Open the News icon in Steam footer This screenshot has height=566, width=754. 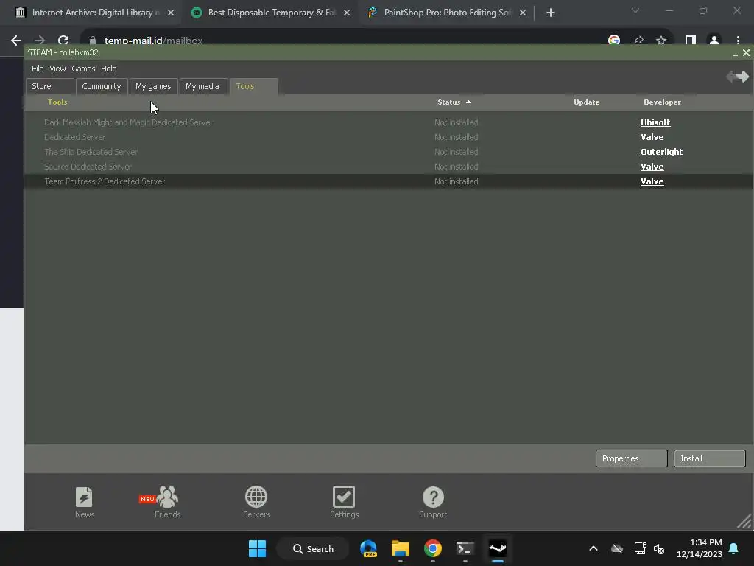[x=84, y=502]
